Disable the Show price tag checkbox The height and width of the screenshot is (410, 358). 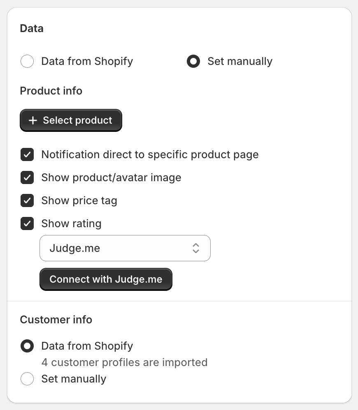pos(27,201)
